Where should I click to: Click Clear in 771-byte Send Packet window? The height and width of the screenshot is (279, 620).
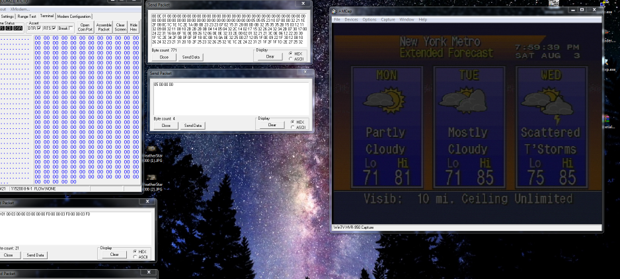[270, 57]
